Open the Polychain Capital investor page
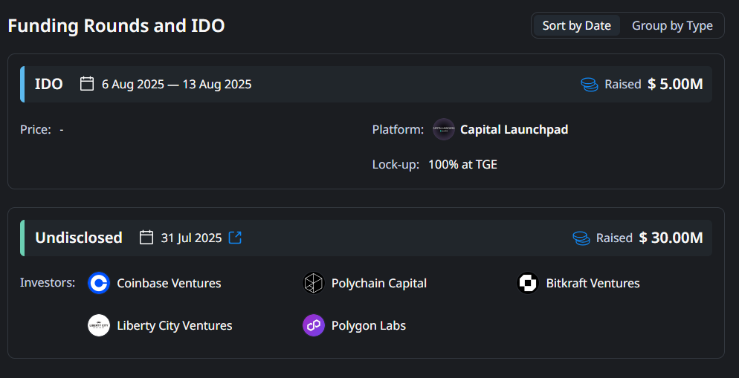739x378 pixels. pyautogui.click(x=378, y=283)
